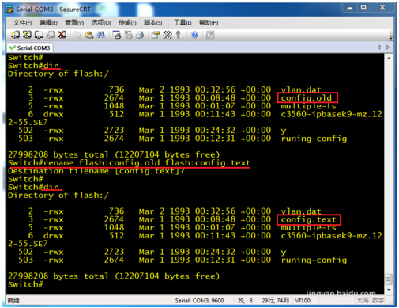Click the SecureCRT title bar application icon
Image resolution: width=399 pixels, height=308 pixels.
(x=9, y=10)
